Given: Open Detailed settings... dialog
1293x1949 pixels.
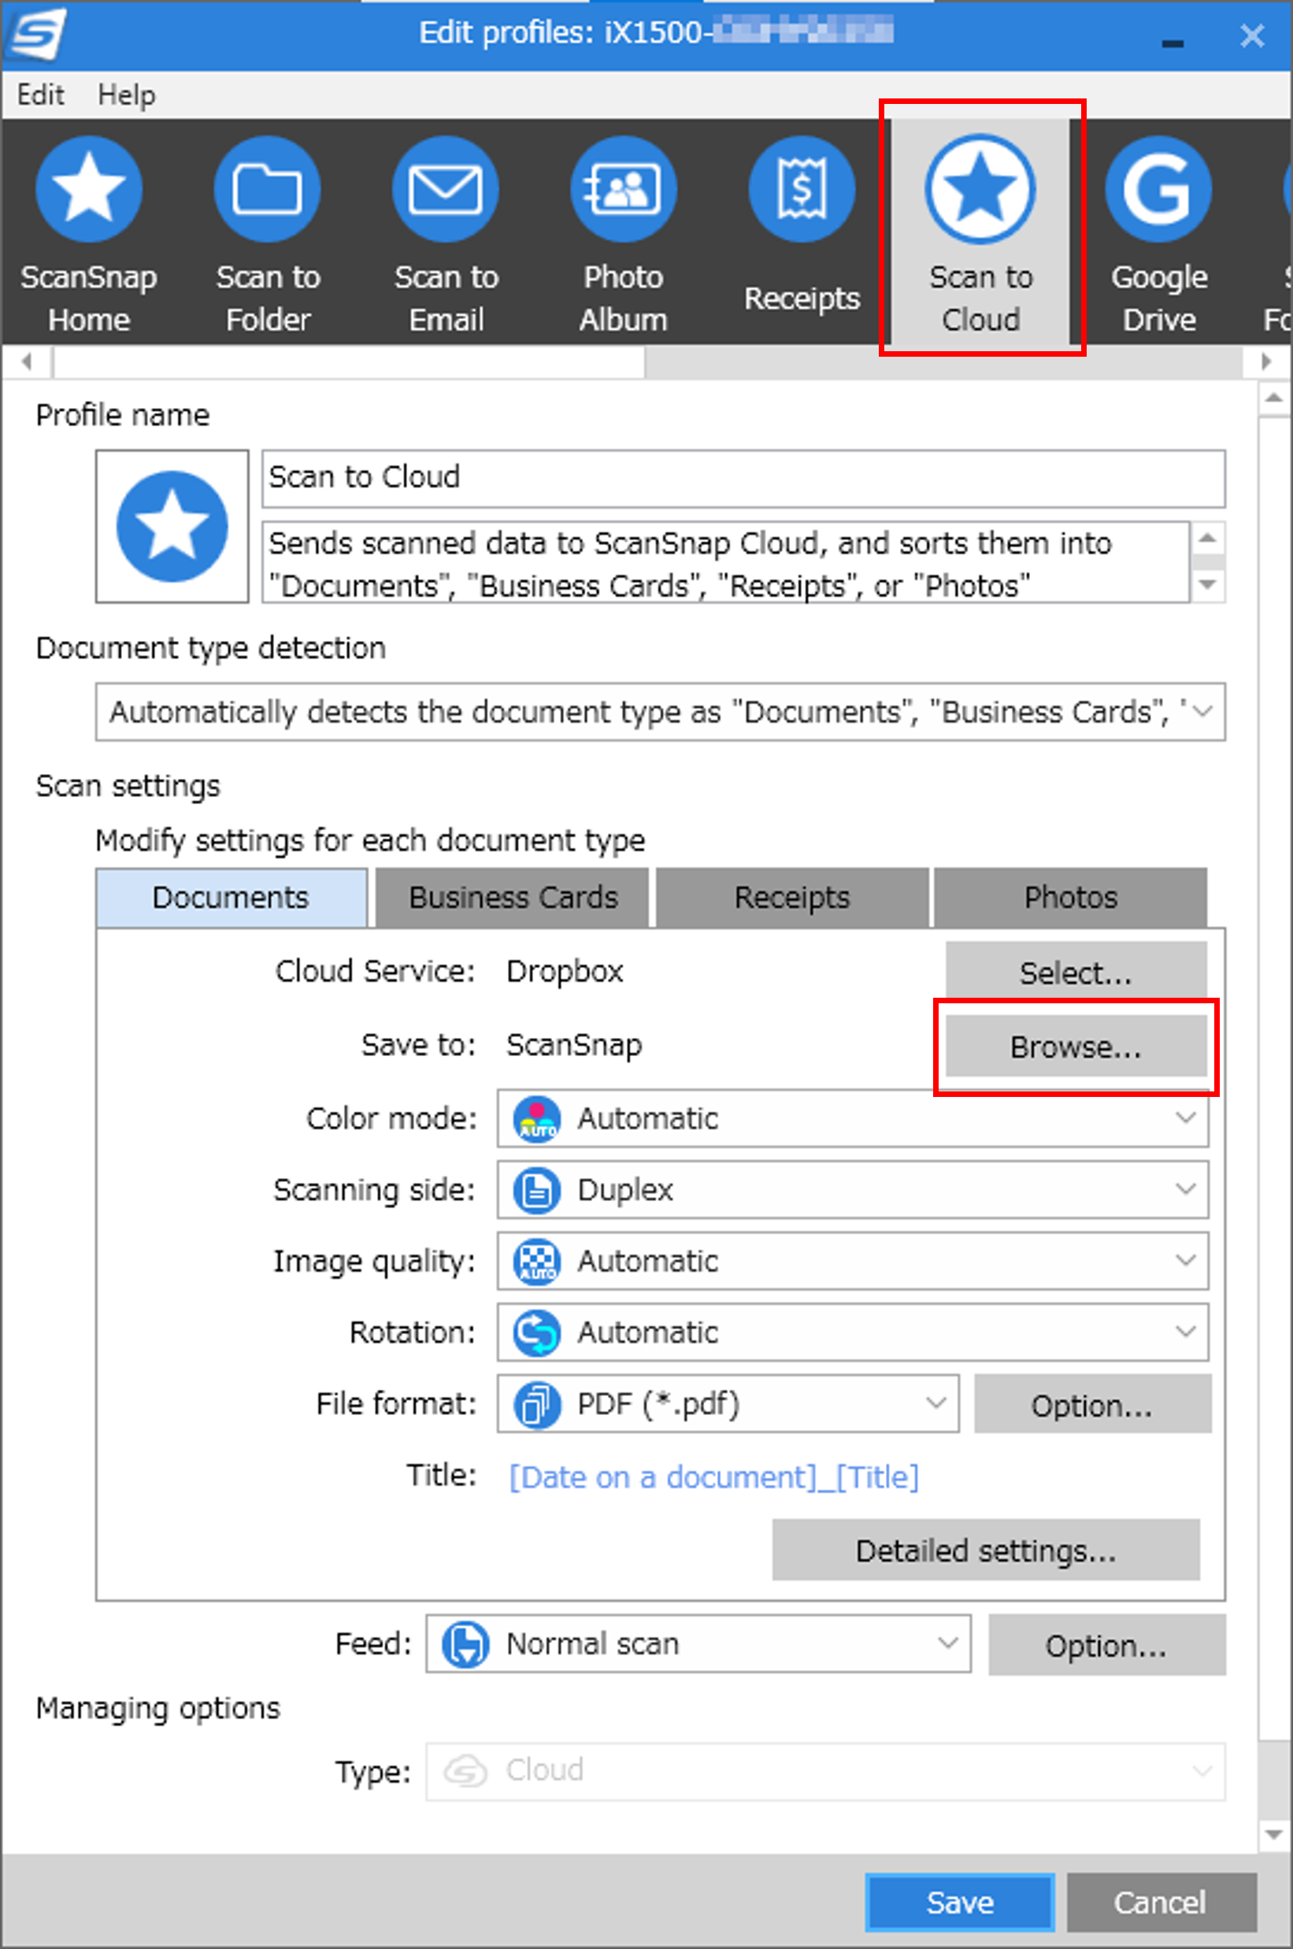Looking at the screenshot, I should [986, 1550].
